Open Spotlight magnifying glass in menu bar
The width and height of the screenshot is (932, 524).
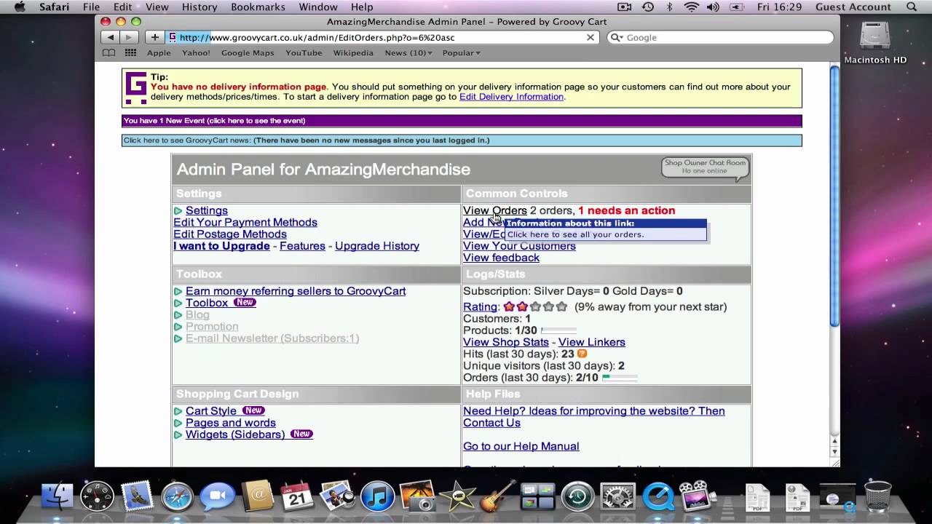click(x=912, y=7)
